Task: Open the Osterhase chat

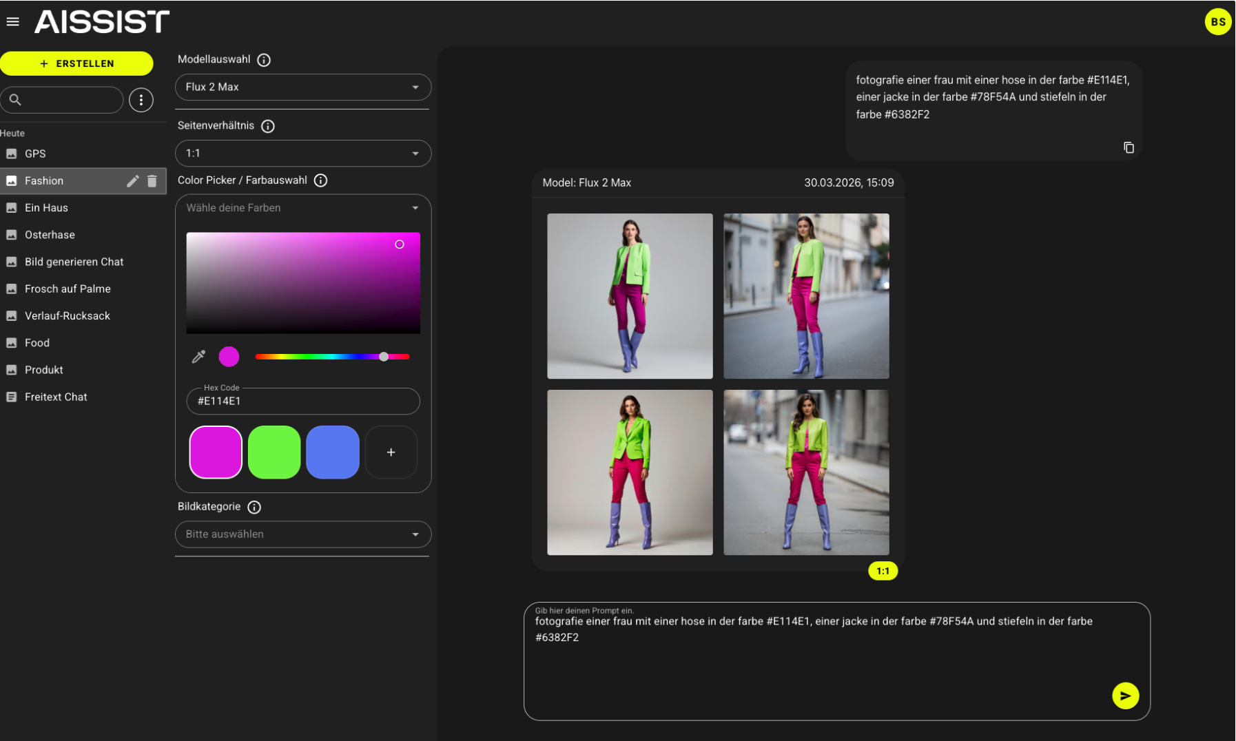Action: pyautogui.click(x=83, y=235)
